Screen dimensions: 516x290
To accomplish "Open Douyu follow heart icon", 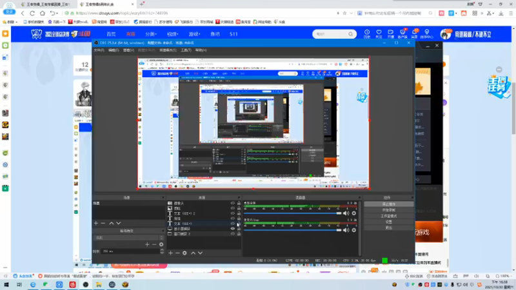I will (379, 34).
